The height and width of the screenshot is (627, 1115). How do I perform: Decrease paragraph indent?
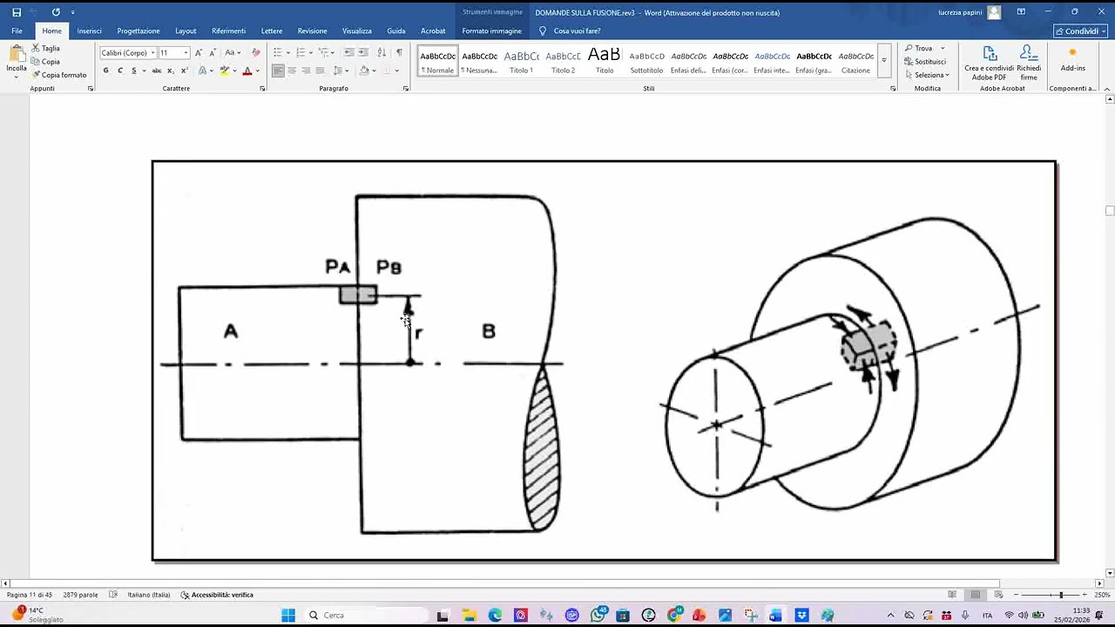(x=348, y=53)
